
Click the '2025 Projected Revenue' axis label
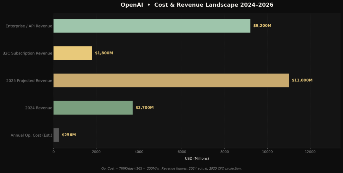click(29, 81)
